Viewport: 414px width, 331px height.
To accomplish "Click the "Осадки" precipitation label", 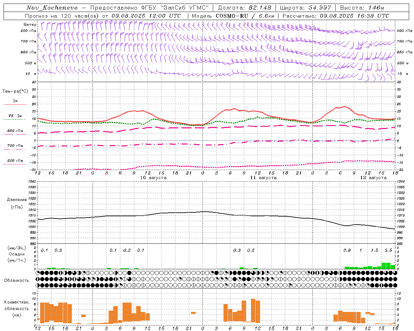I will (16, 254).
